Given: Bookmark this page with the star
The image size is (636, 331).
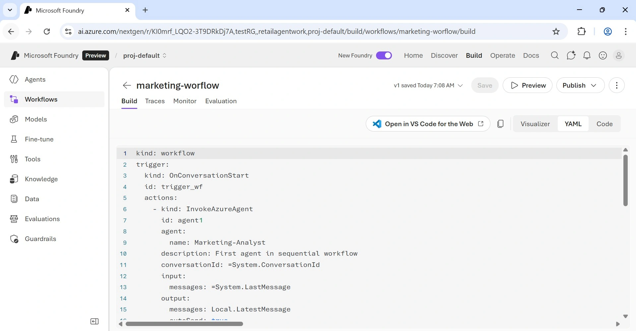Looking at the screenshot, I should click(556, 32).
